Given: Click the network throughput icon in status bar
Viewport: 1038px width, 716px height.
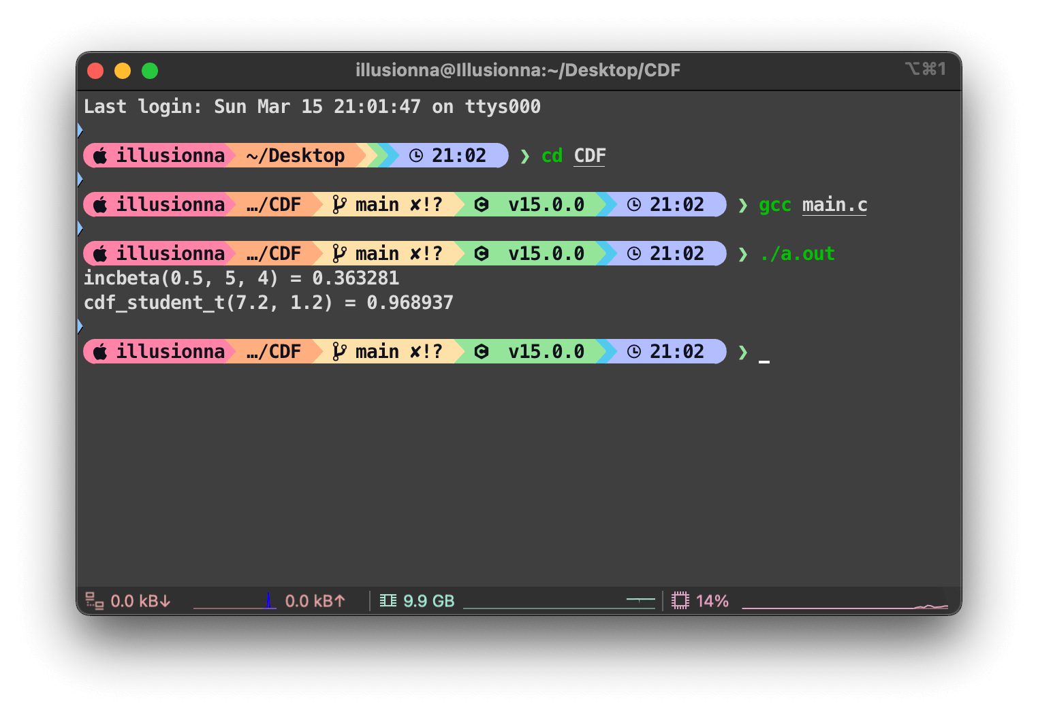Looking at the screenshot, I should click(94, 601).
